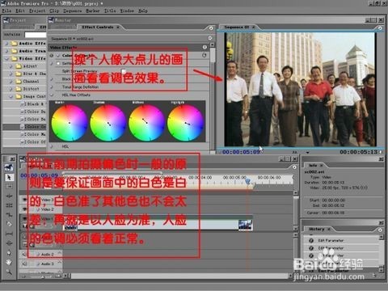Expand the Audio Effects folder
This screenshot has width=388, height=291.
point(6,44)
